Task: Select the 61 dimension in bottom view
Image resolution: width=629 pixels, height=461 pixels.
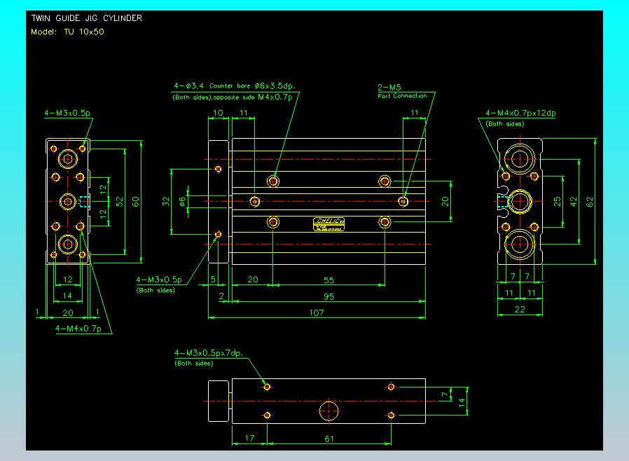Action: pyautogui.click(x=329, y=439)
